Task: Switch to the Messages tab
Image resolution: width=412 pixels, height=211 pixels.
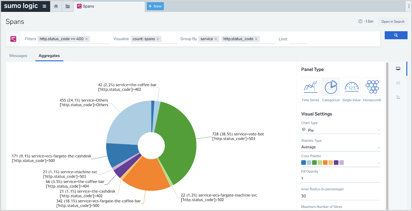Action: 18,56
